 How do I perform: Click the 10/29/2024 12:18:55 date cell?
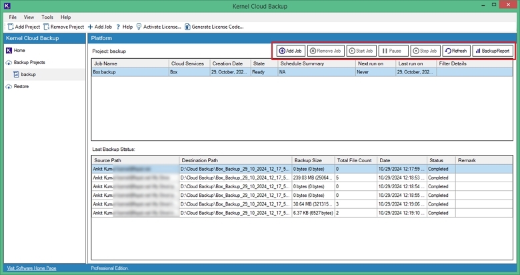(x=402, y=196)
